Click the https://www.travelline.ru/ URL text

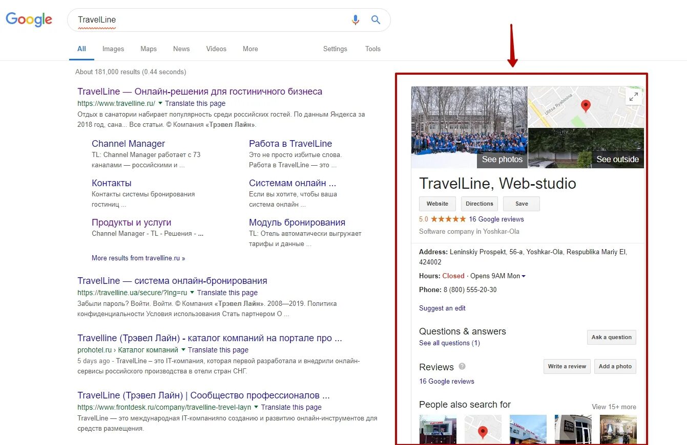point(116,103)
